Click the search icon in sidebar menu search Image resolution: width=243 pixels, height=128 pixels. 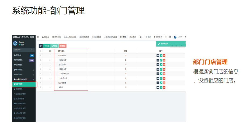[x=33, y=50]
